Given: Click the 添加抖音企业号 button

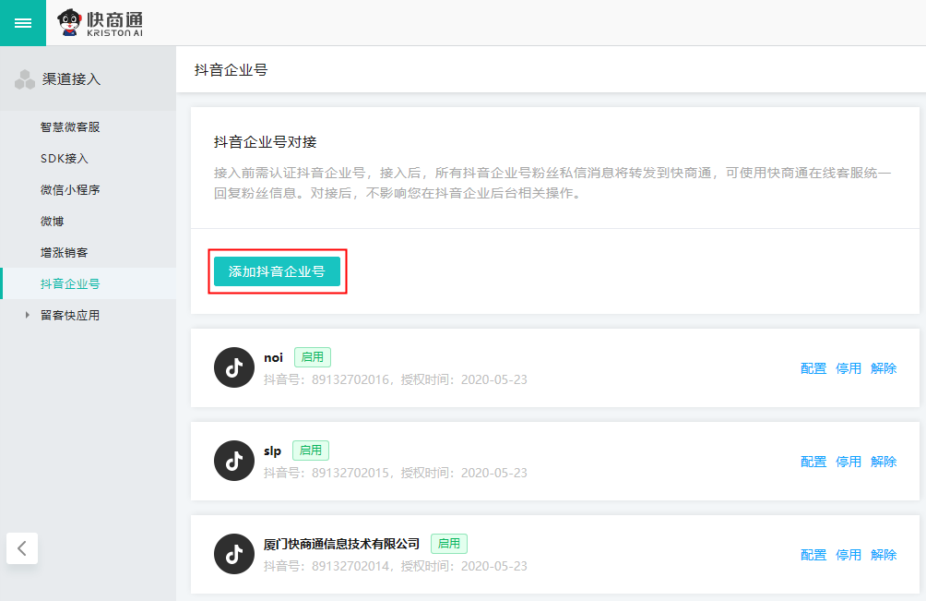Looking at the screenshot, I should (x=277, y=271).
